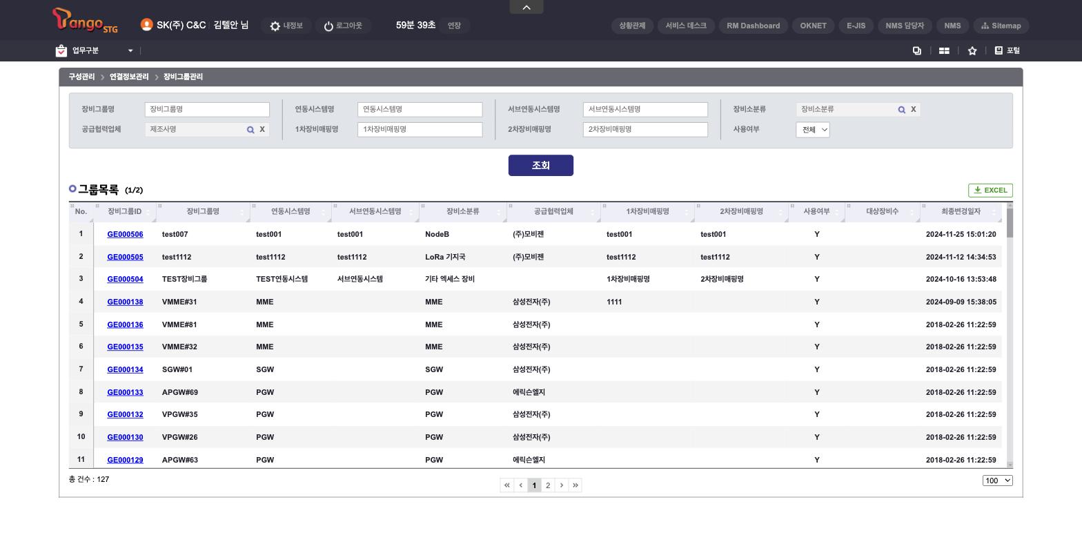This screenshot has width=1082, height=533.
Task: Extend the session with 연장 button
Action: (x=454, y=26)
